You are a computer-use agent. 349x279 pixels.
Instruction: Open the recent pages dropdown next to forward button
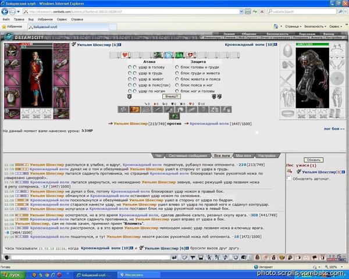pyautogui.click(x=19, y=12)
